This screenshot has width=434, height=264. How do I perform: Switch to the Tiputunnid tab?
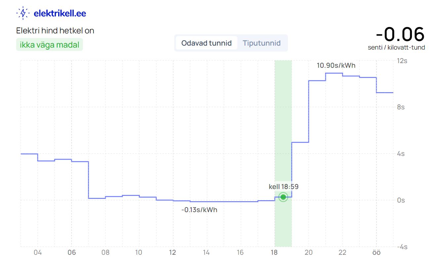pos(261,43)
